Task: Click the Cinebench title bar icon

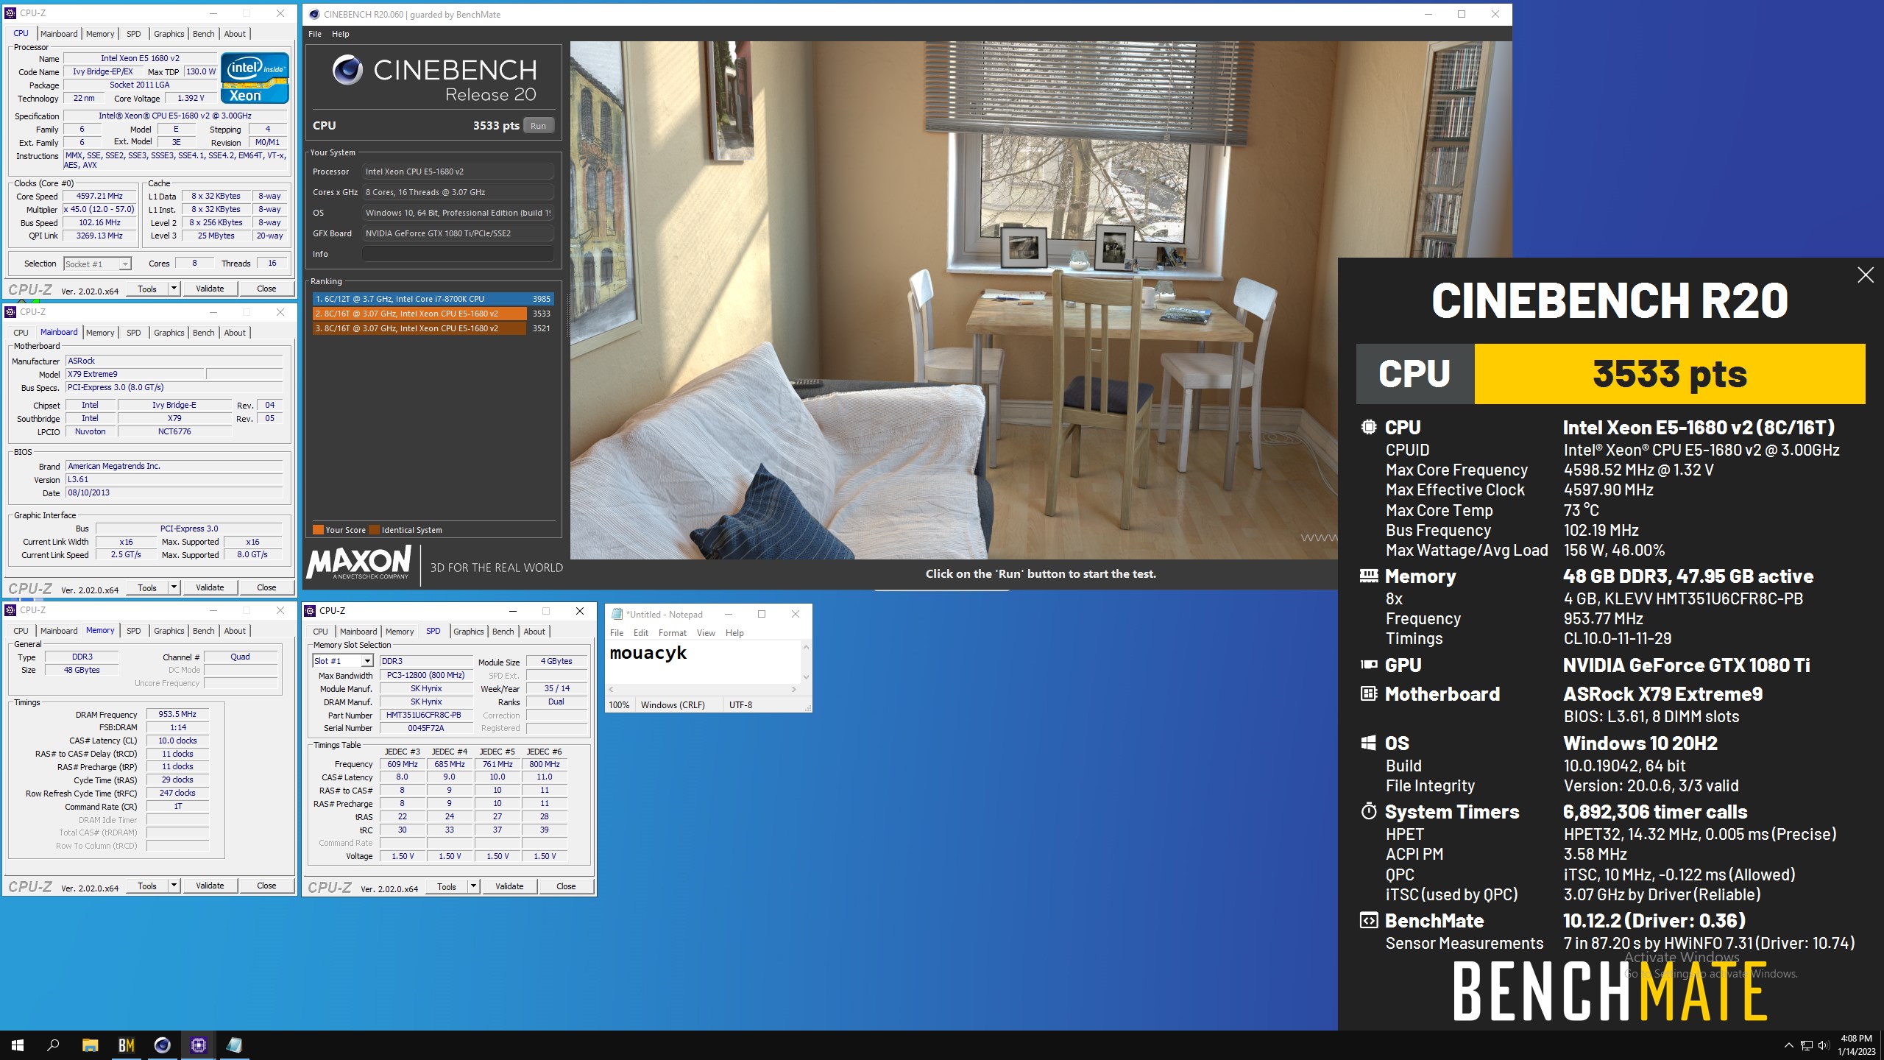Action: pyautogui.click(x=314, y=14)
